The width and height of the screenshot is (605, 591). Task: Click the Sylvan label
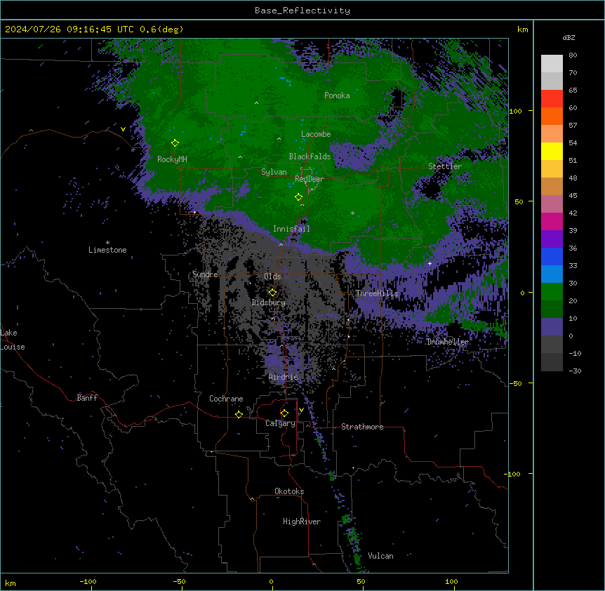[274, 172]
